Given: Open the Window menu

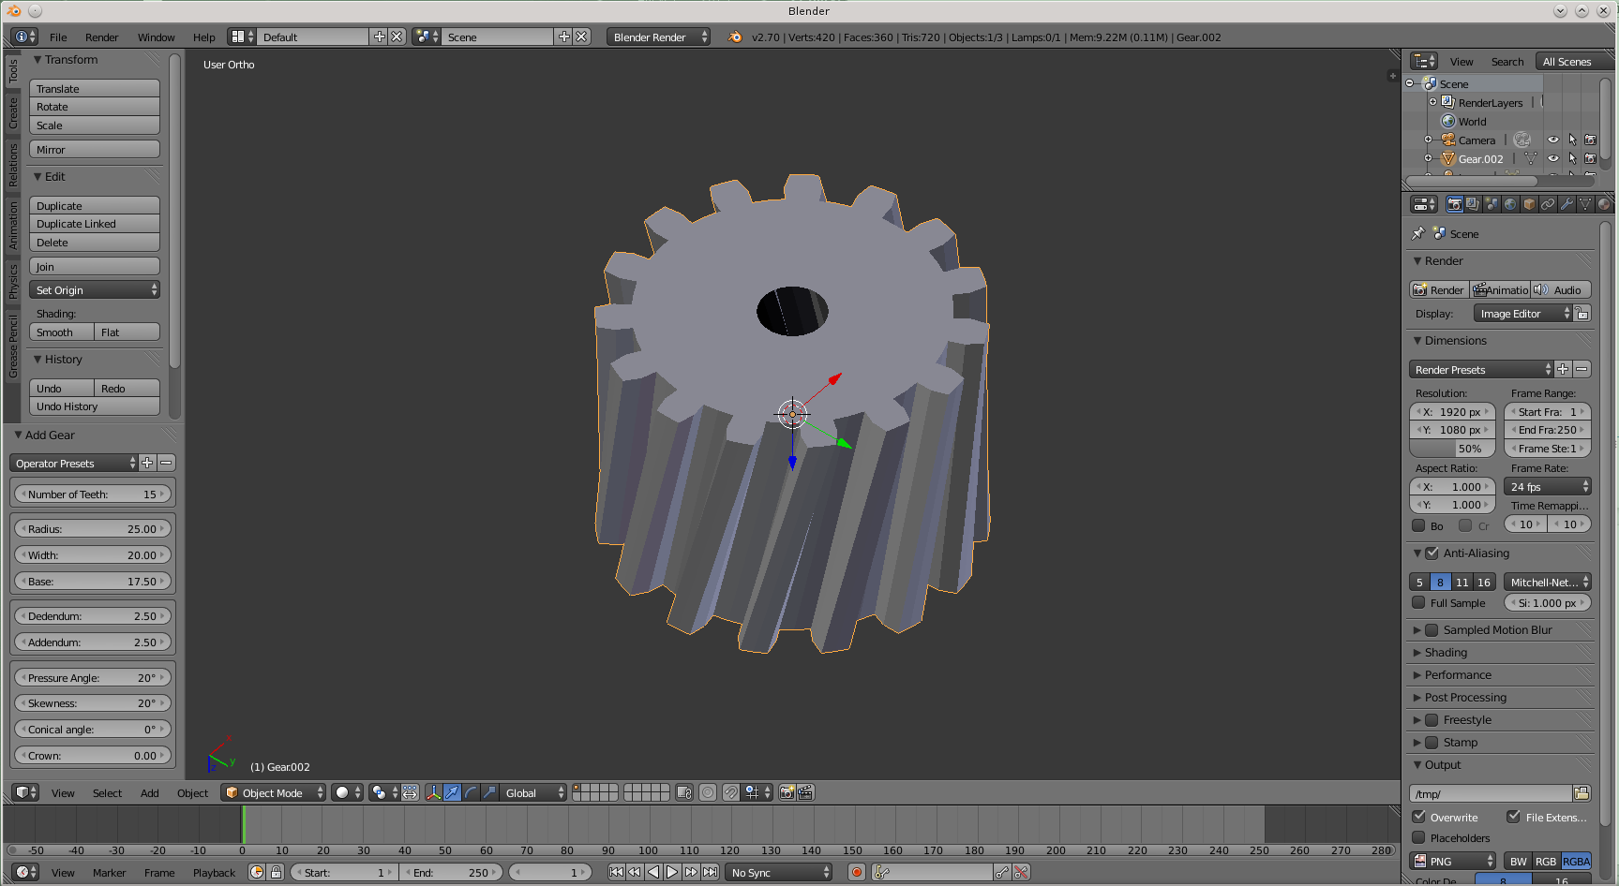Looking at the screenshot, I should 156,37.
